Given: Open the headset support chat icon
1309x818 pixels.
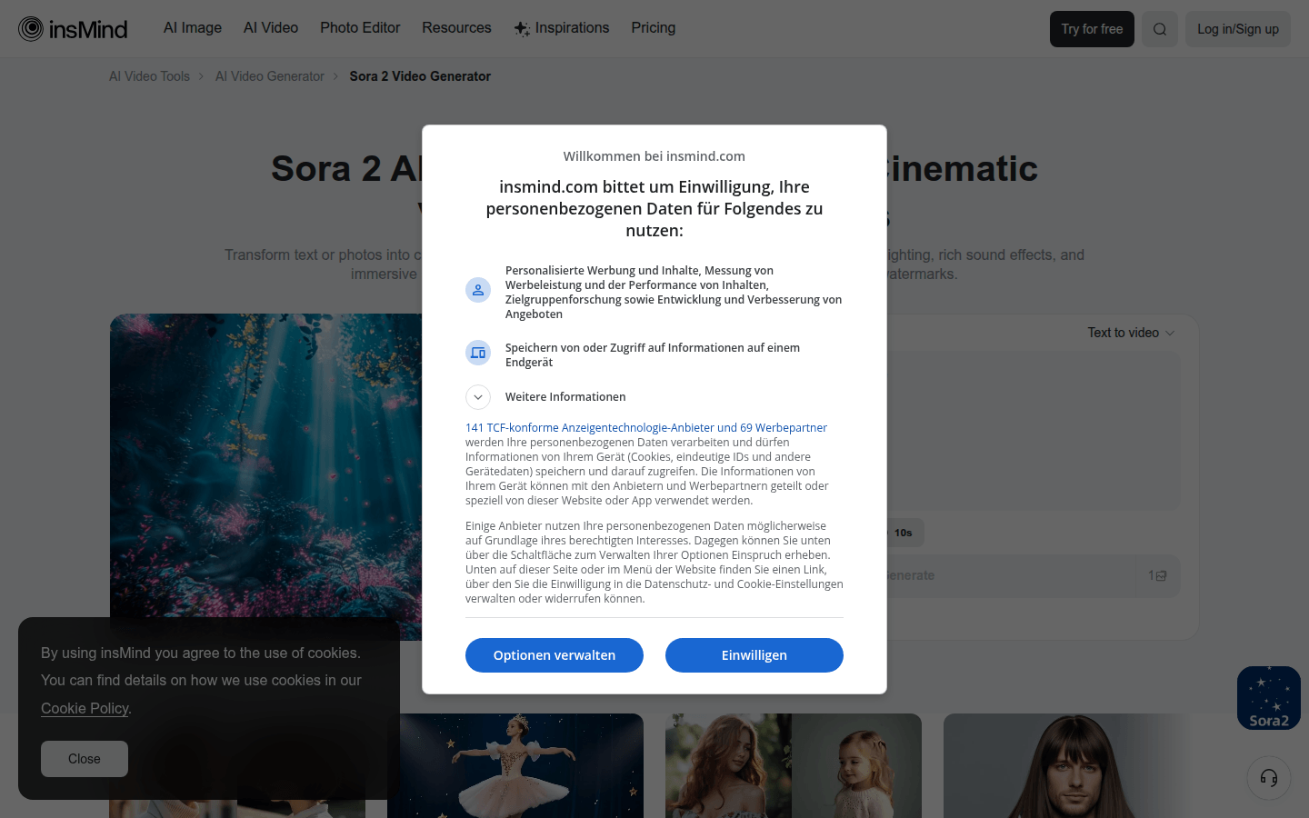Looking at the screenshot, I should point(1269,778).
